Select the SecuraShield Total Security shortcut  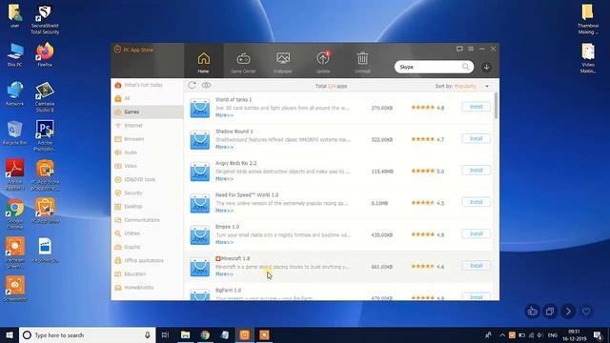45,19
